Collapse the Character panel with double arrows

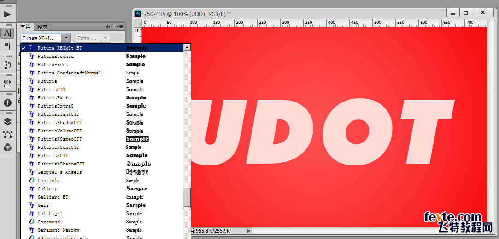pyautogui.click(x=108, y=27)
